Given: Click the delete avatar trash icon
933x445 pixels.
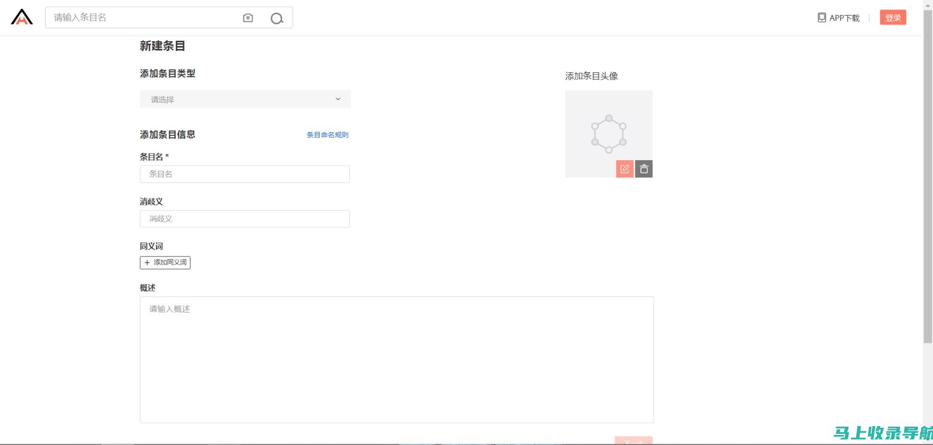Looking at the screenshot, I should tap(644, 169).
